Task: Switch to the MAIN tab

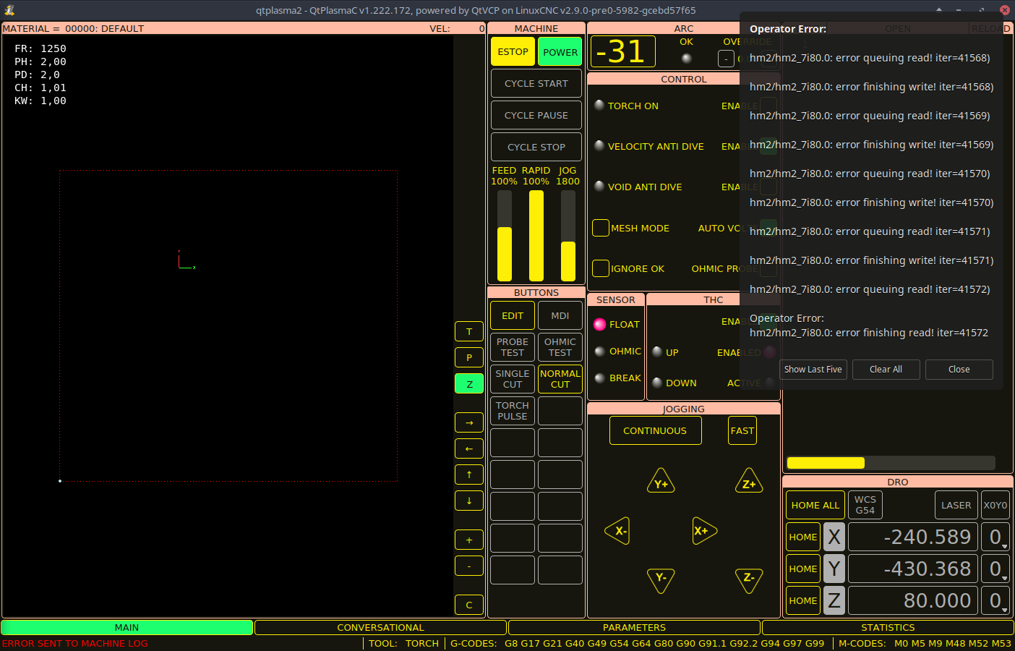Action: click(x=127, y=627)
